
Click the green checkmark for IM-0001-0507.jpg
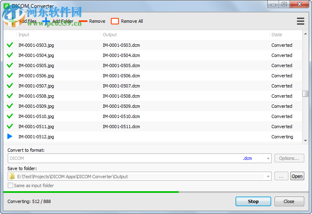click(10, 85)
